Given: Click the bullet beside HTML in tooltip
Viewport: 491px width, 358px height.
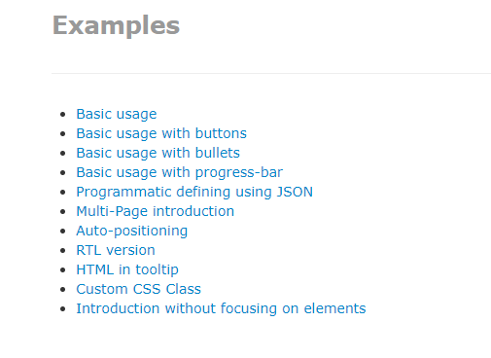Looking at the screenshot, I should 63,270.
